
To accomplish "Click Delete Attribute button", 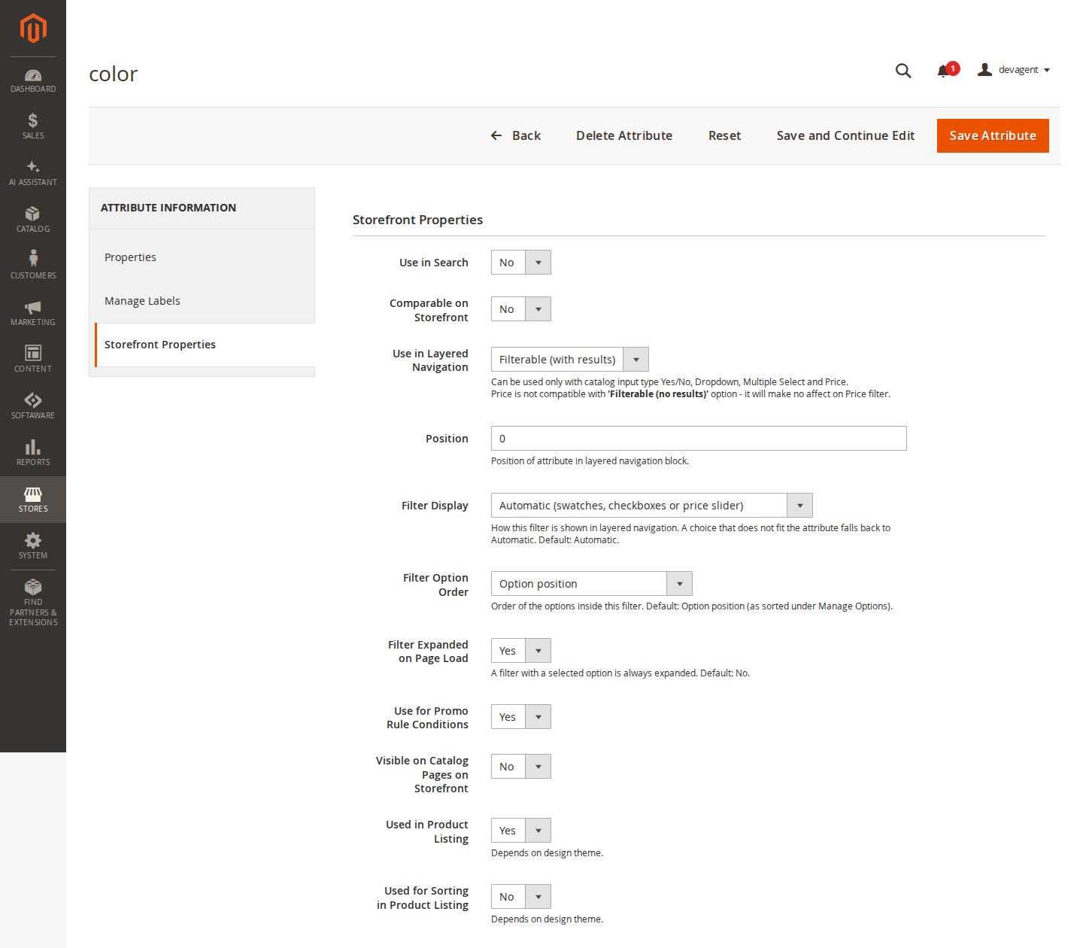I will [x=624, y=135].
